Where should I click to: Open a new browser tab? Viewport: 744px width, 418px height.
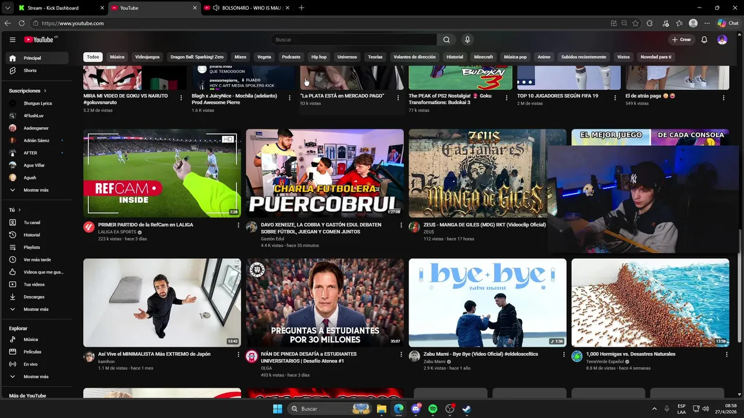301,8
